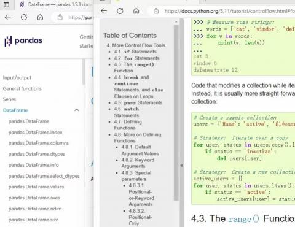The image size is (295, 227).
Task: Click the 'active_users = {}' code line
Action: [218, 179]
